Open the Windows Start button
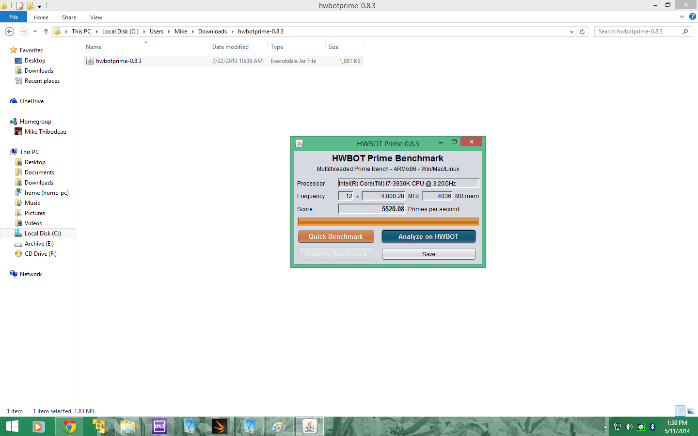Viewport: 698px width, 436px height. [x=12, y=427]
